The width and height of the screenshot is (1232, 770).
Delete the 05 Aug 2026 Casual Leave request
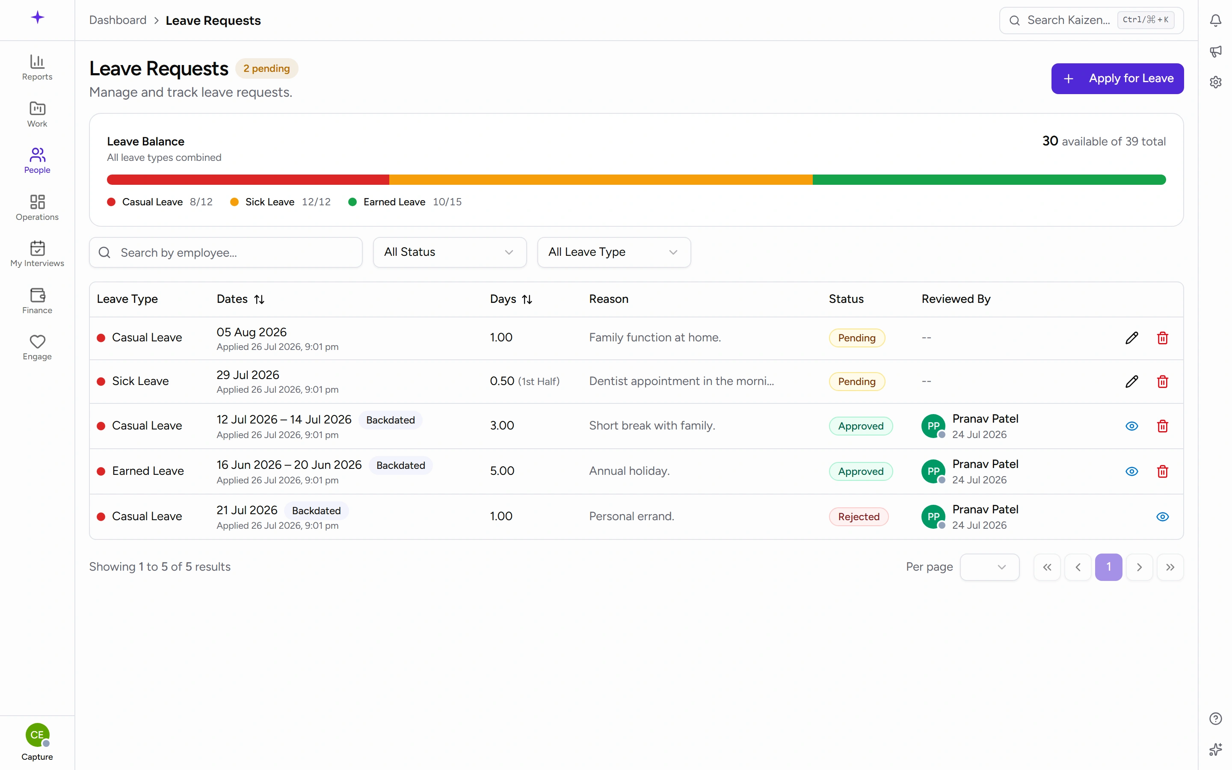[x=1162, y=338]
